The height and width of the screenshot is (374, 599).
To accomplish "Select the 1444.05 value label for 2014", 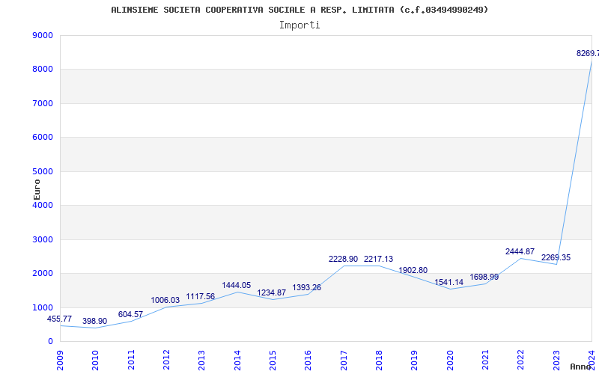I will (x=237, y=286).
